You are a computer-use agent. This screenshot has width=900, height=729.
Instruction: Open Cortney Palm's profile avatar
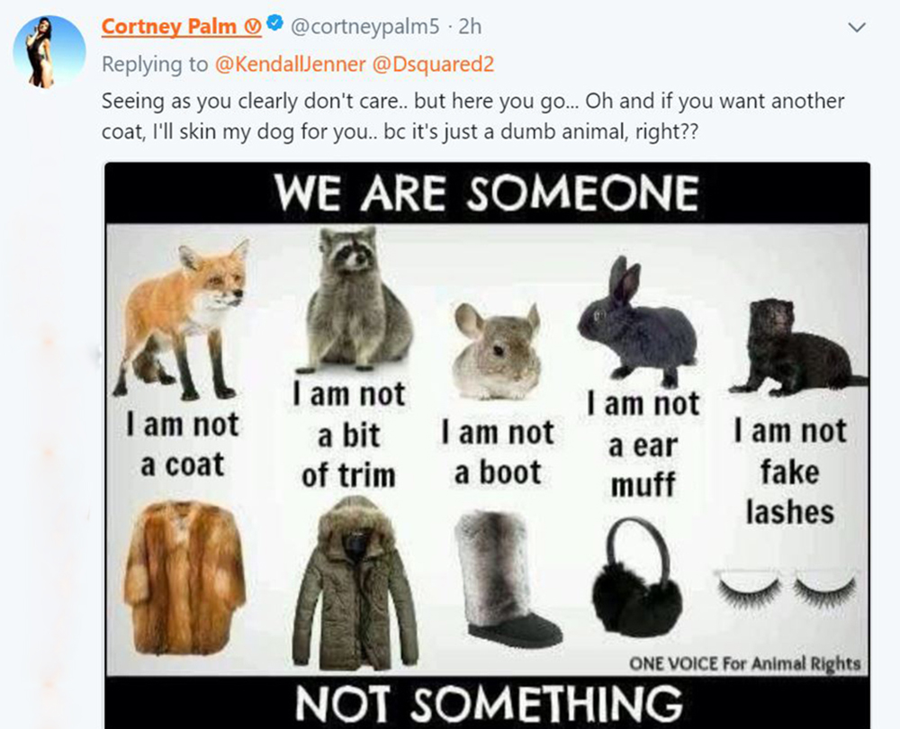(49, 51)
